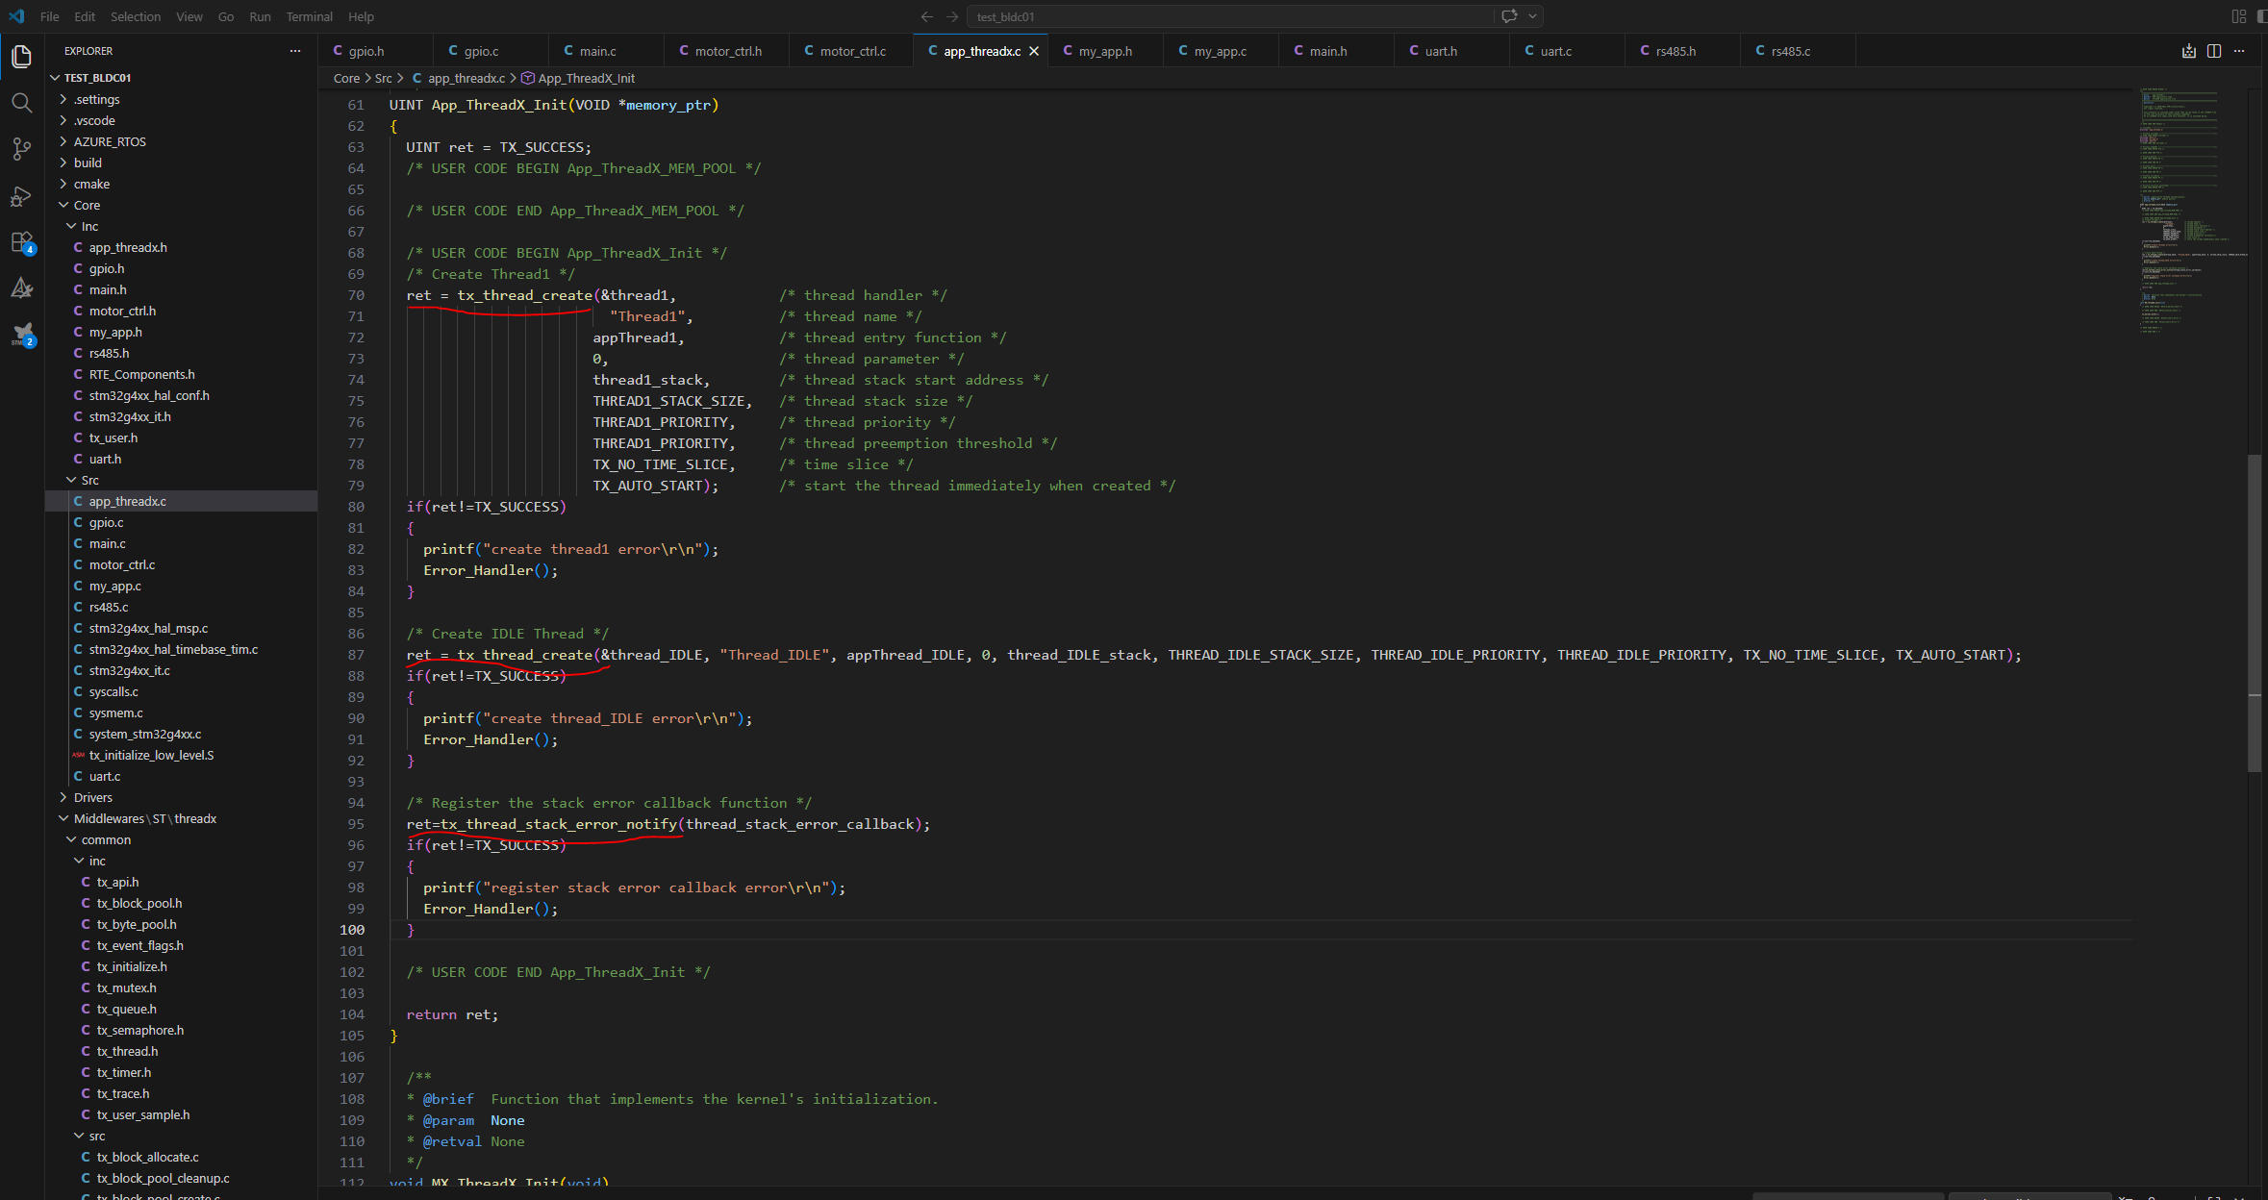
Task: Switch to the motor_ctrl.c tab
Action: 851,51
